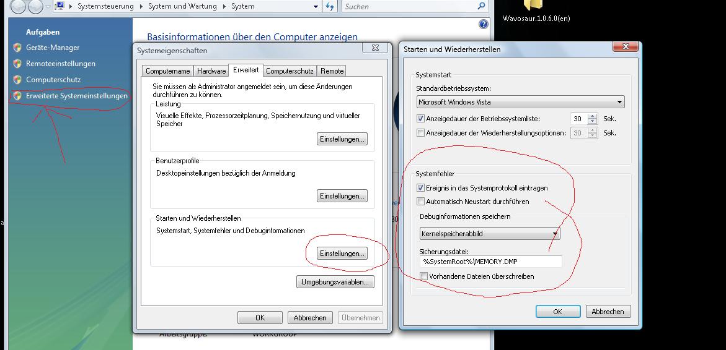The image size is (726, 350).
Task: Open help via blue question mark icon
Action: tap(484, 24)
